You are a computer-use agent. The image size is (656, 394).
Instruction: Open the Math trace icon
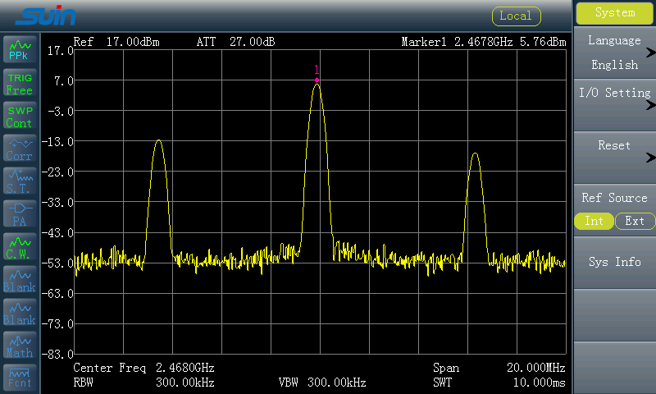coord(20,346)
